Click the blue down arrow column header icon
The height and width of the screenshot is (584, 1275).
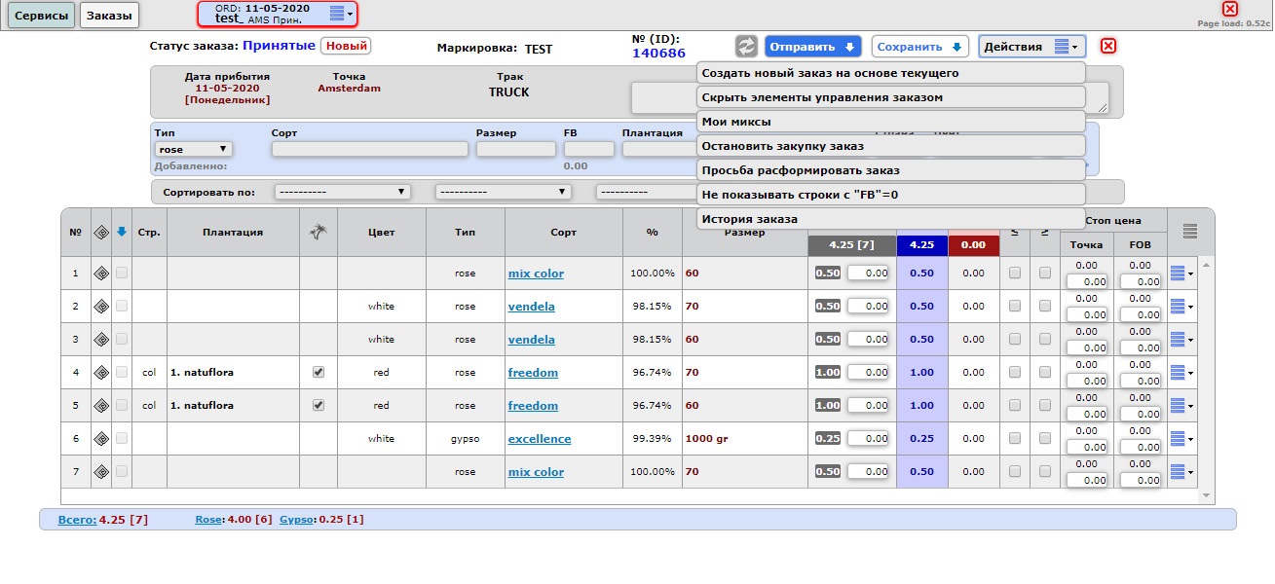tap(122, 233)
